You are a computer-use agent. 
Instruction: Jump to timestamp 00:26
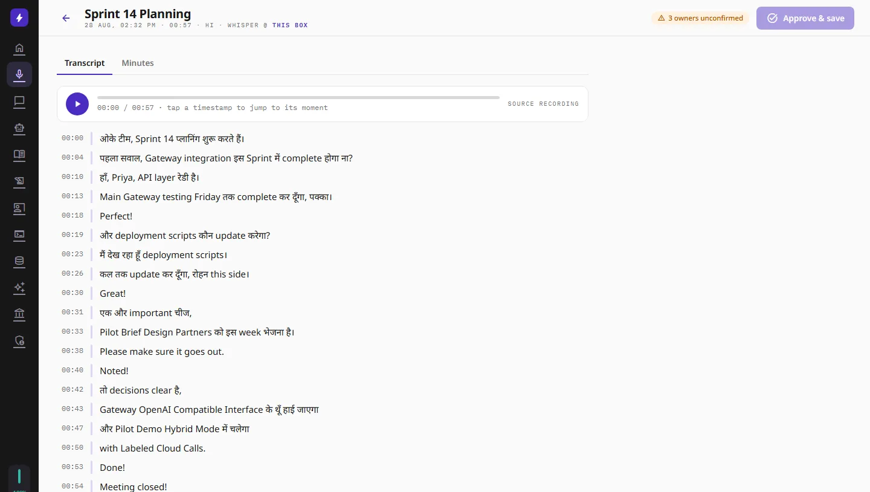[72, 274]
